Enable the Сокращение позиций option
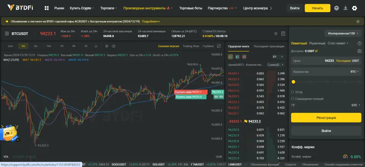Screen dimensions: 365x167 pos(292,99)
